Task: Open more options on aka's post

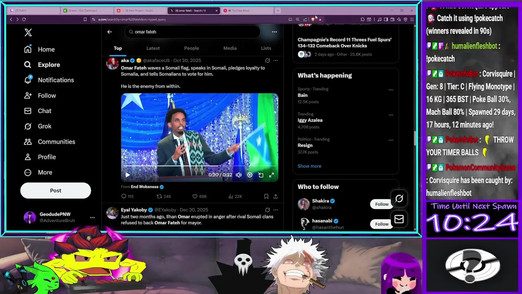Action: 276,60
